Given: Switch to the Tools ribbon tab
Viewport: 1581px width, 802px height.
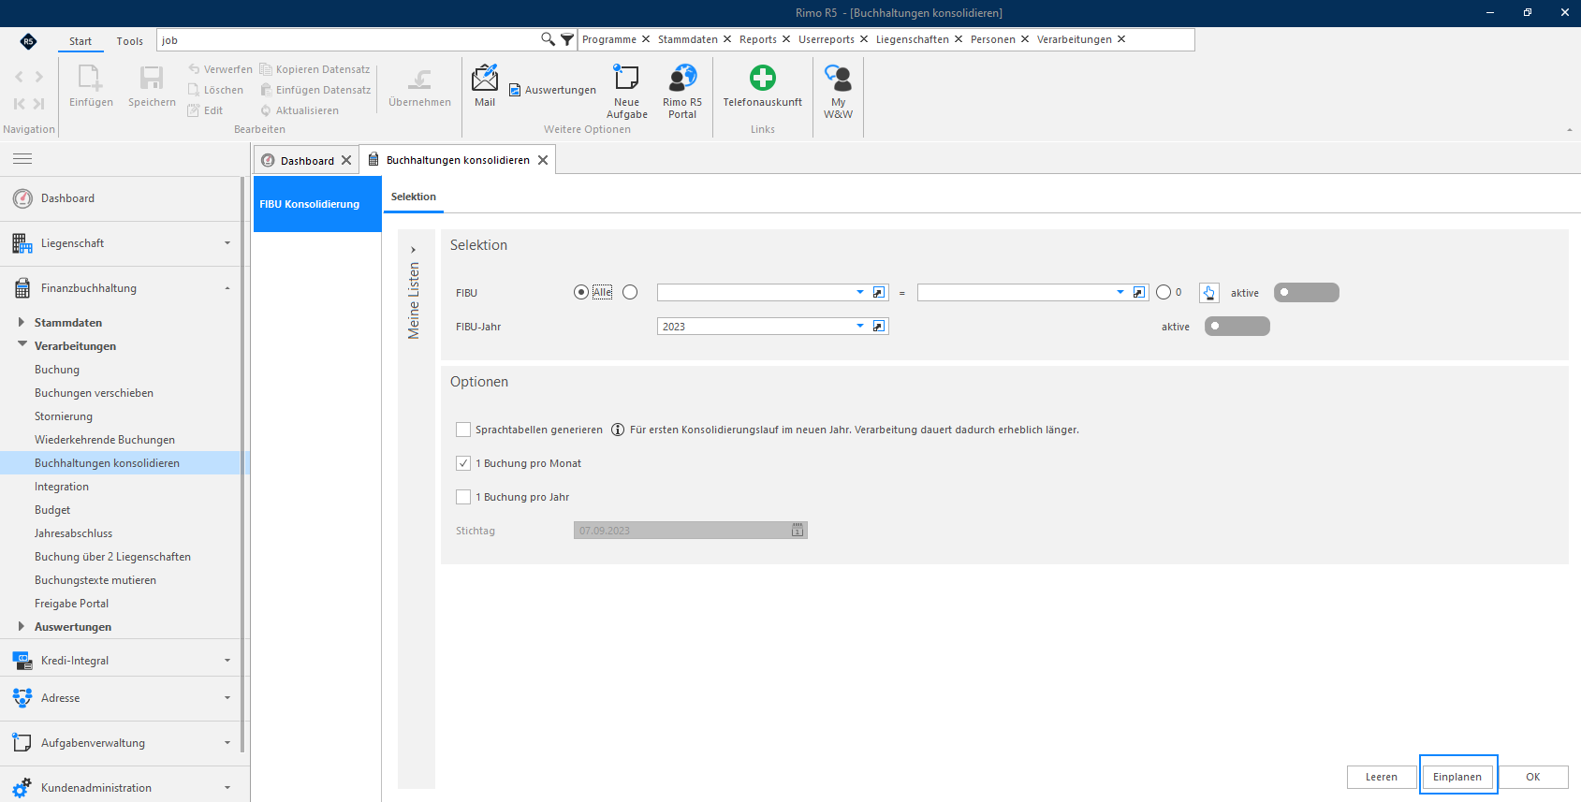Looking at the screenshot, I should pyautogui.click(x=129, y=41).
